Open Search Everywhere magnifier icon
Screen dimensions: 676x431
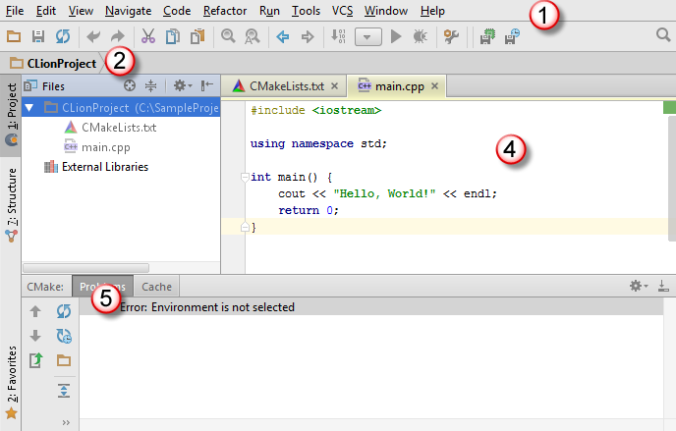662,37
